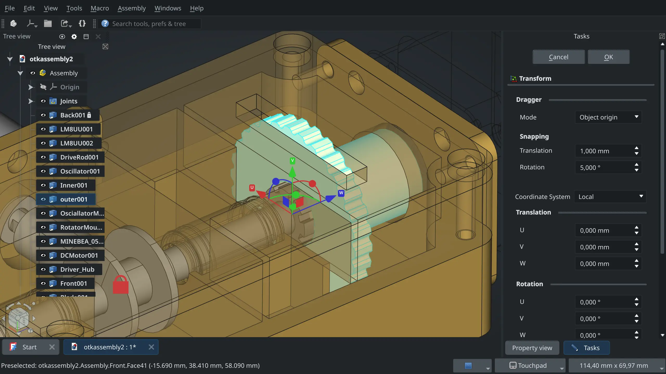
Task: Click the OK button
Action: [x=609, y=57]
